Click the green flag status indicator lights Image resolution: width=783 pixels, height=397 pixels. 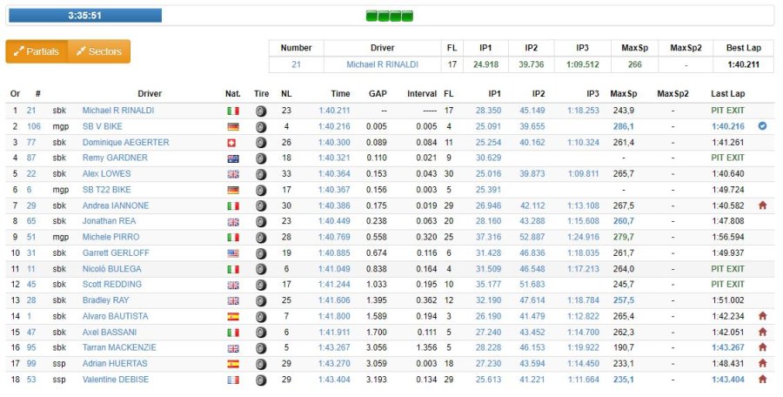390,16
